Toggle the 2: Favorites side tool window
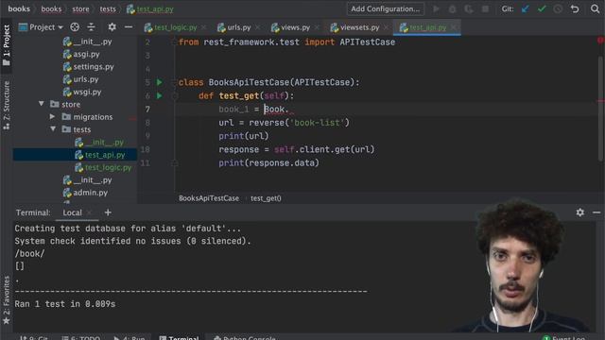Image resolution: width=605 pixels, height=340 pixels. pyautogui.click(x=7, y=300)
